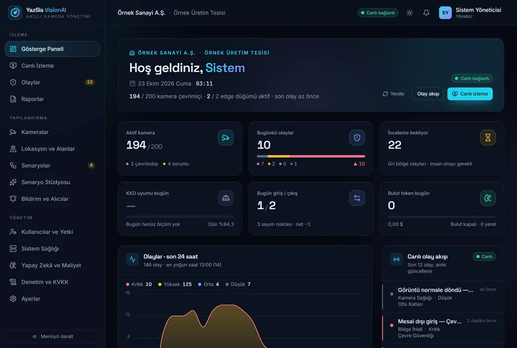The width and height of the screenshot is (517, 348).
Task: Click the Canlı olay akışı broadcast icon
Action: click(396, 260)
